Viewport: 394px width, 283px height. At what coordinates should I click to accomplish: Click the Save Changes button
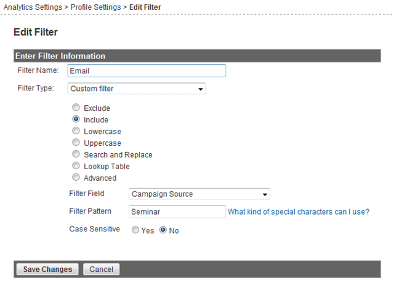pyautogui.click(x=47, y=269)
